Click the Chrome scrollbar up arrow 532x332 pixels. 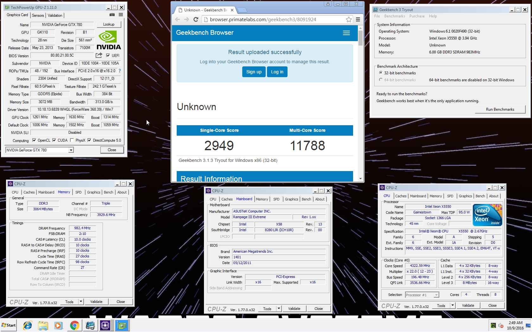pyautogui.click(x=360, y=28)
